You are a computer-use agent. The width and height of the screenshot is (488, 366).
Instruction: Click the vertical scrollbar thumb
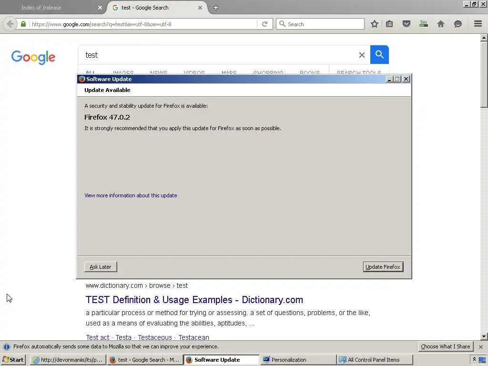coord(484,75)
